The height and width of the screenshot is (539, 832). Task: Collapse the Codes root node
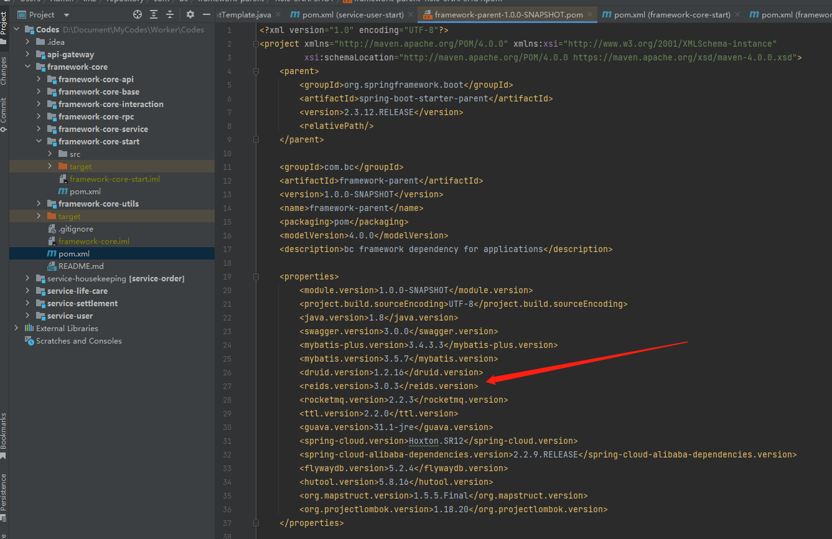[17, 29]
